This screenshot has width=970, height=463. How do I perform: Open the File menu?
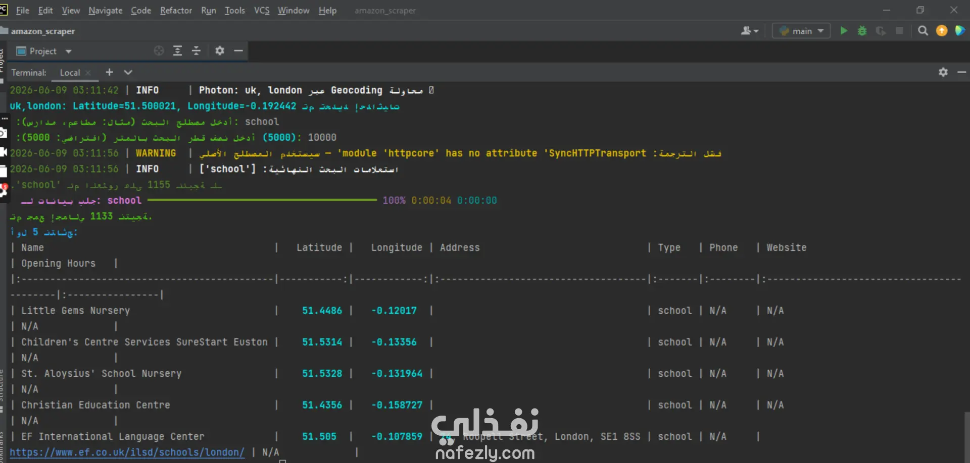point(23,10)
